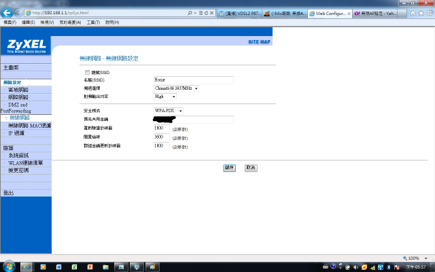This screenshot has height=272, width=435.
Task: Open 無線網路 MAC過濾 sidebar link
Action: tap(30, 126)
